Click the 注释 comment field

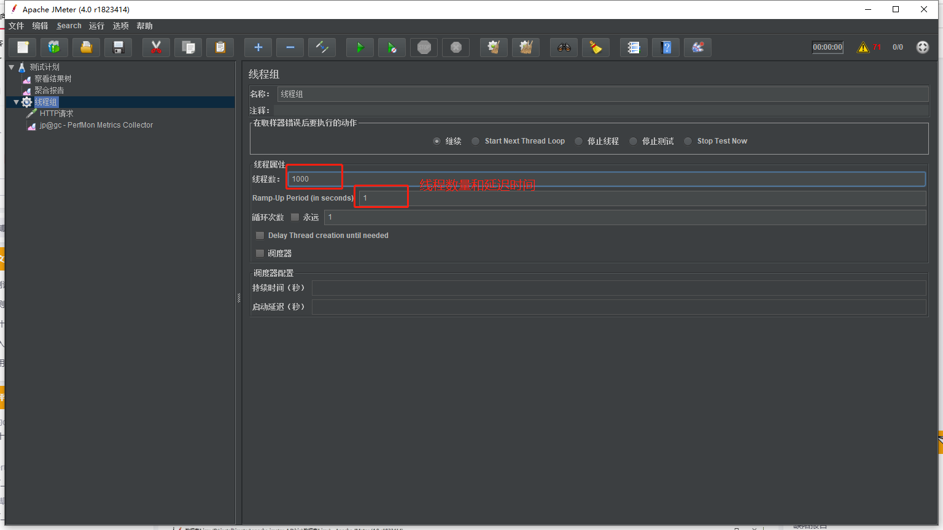(x=601, y=110)
